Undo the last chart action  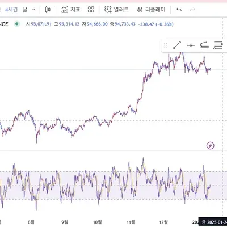tap(179, 10)
